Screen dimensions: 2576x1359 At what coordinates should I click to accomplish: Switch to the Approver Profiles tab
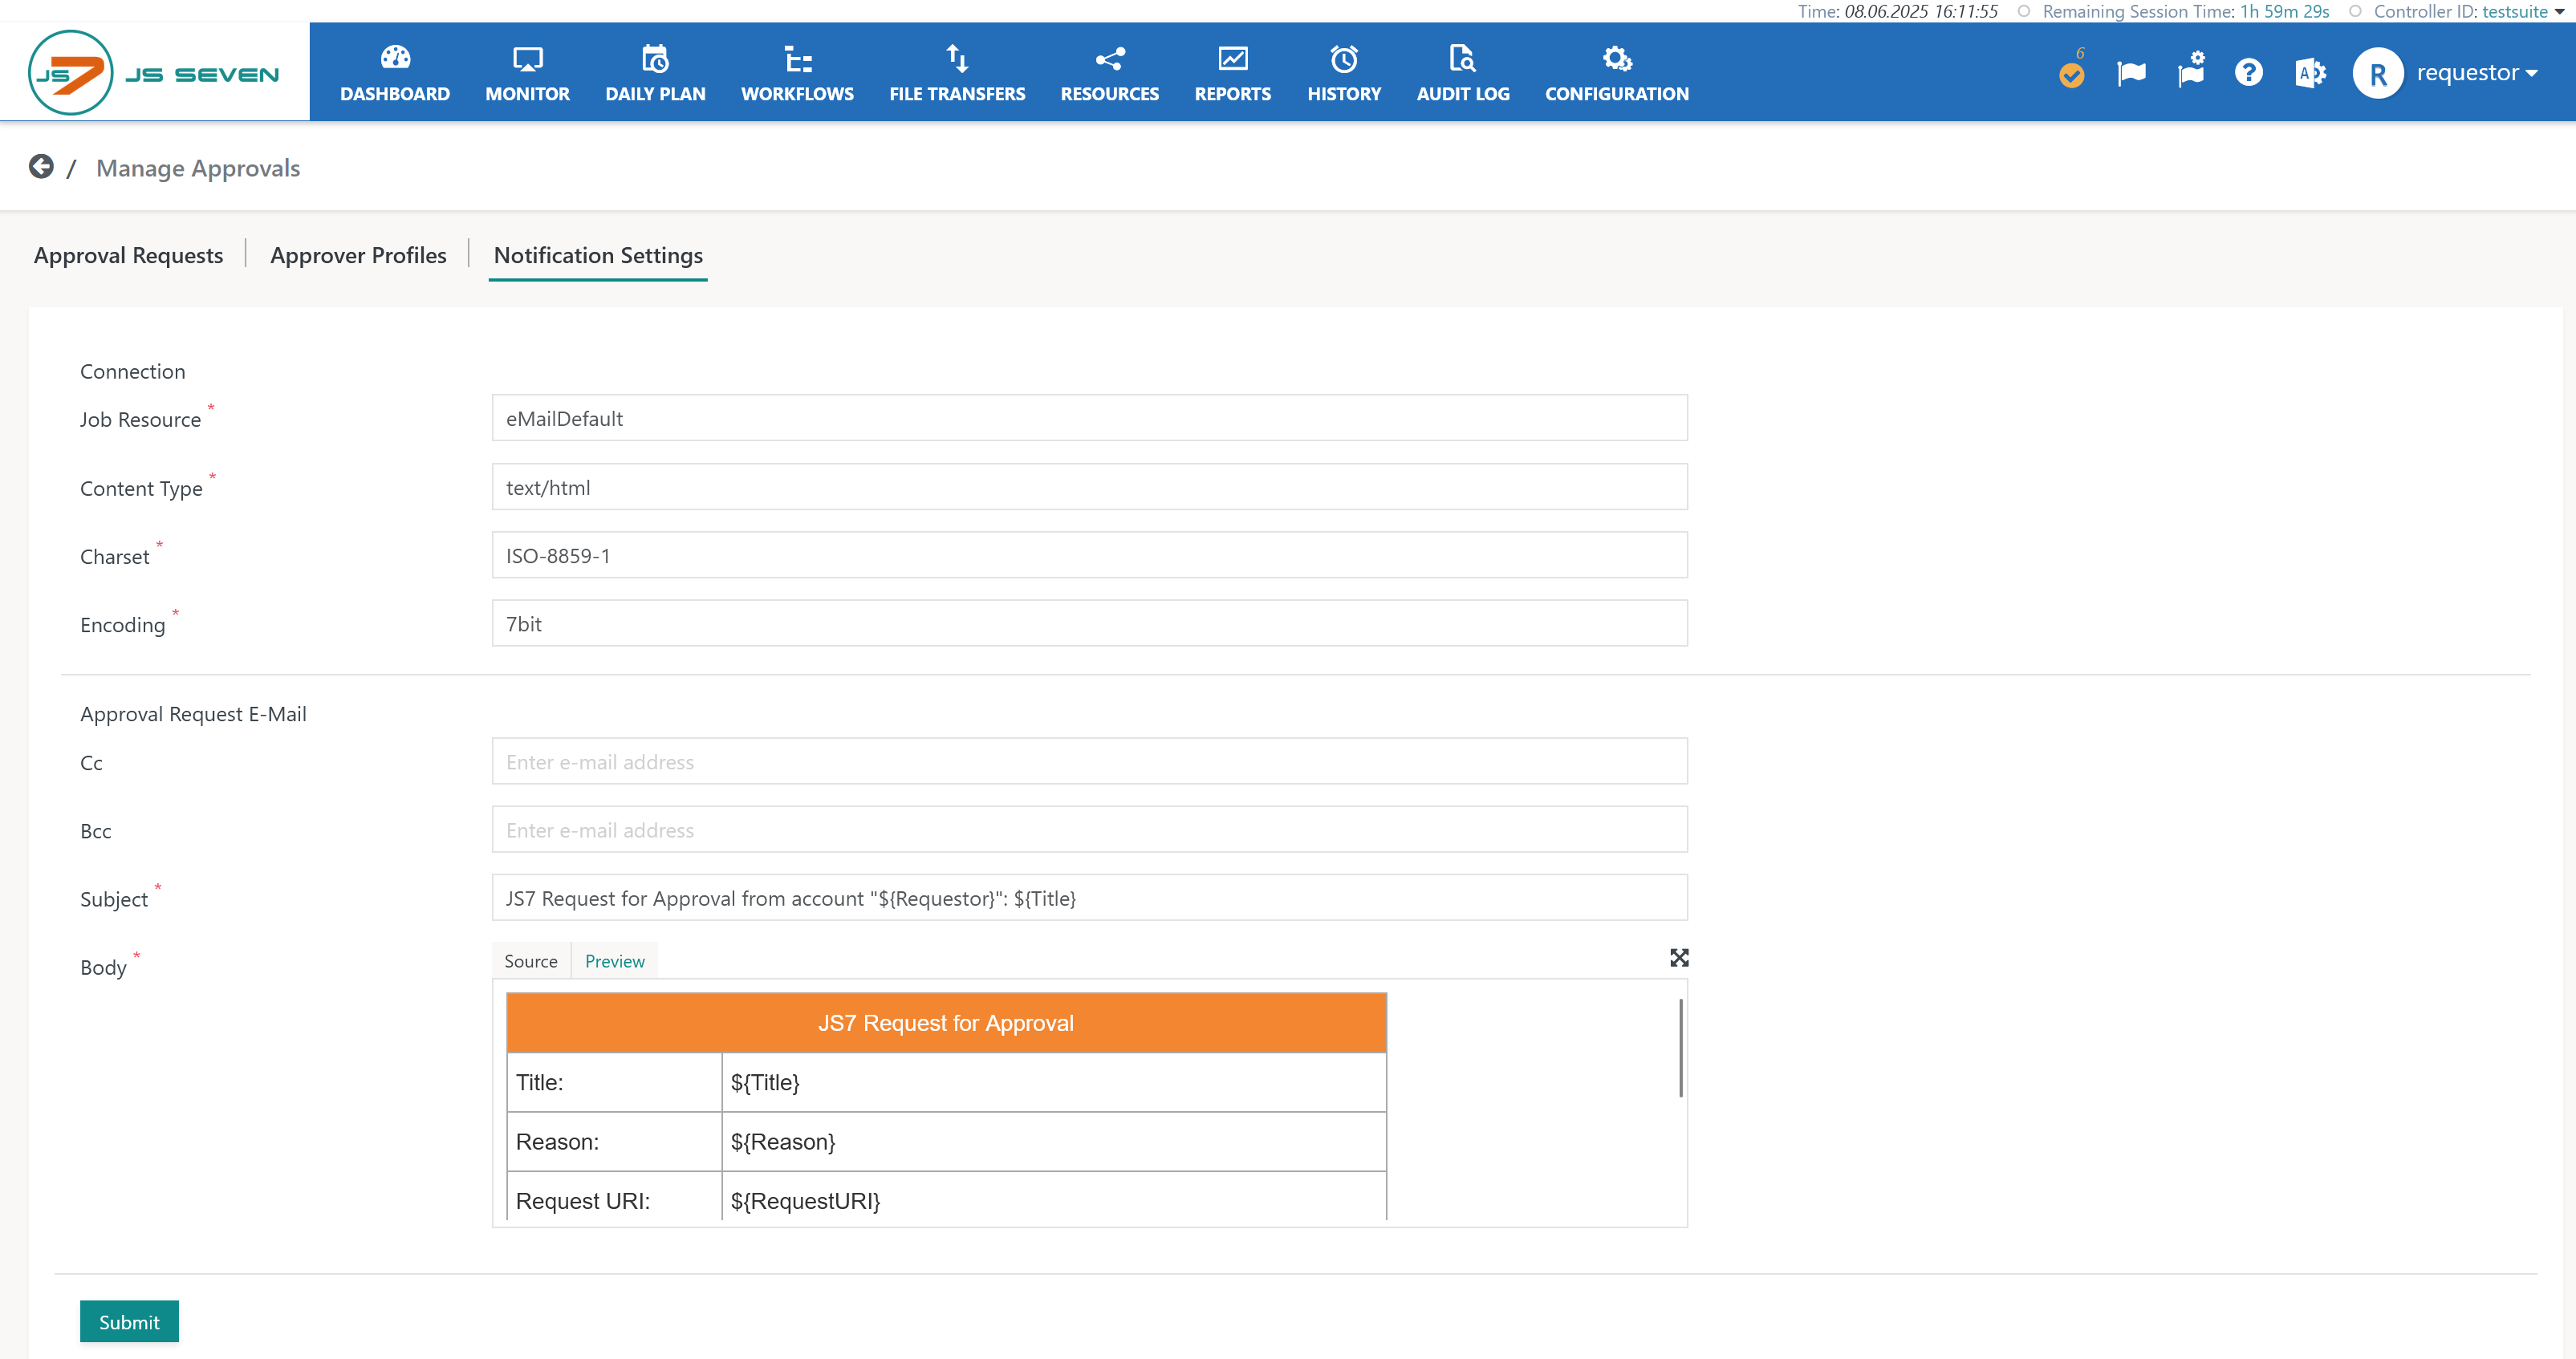(358, 255)
